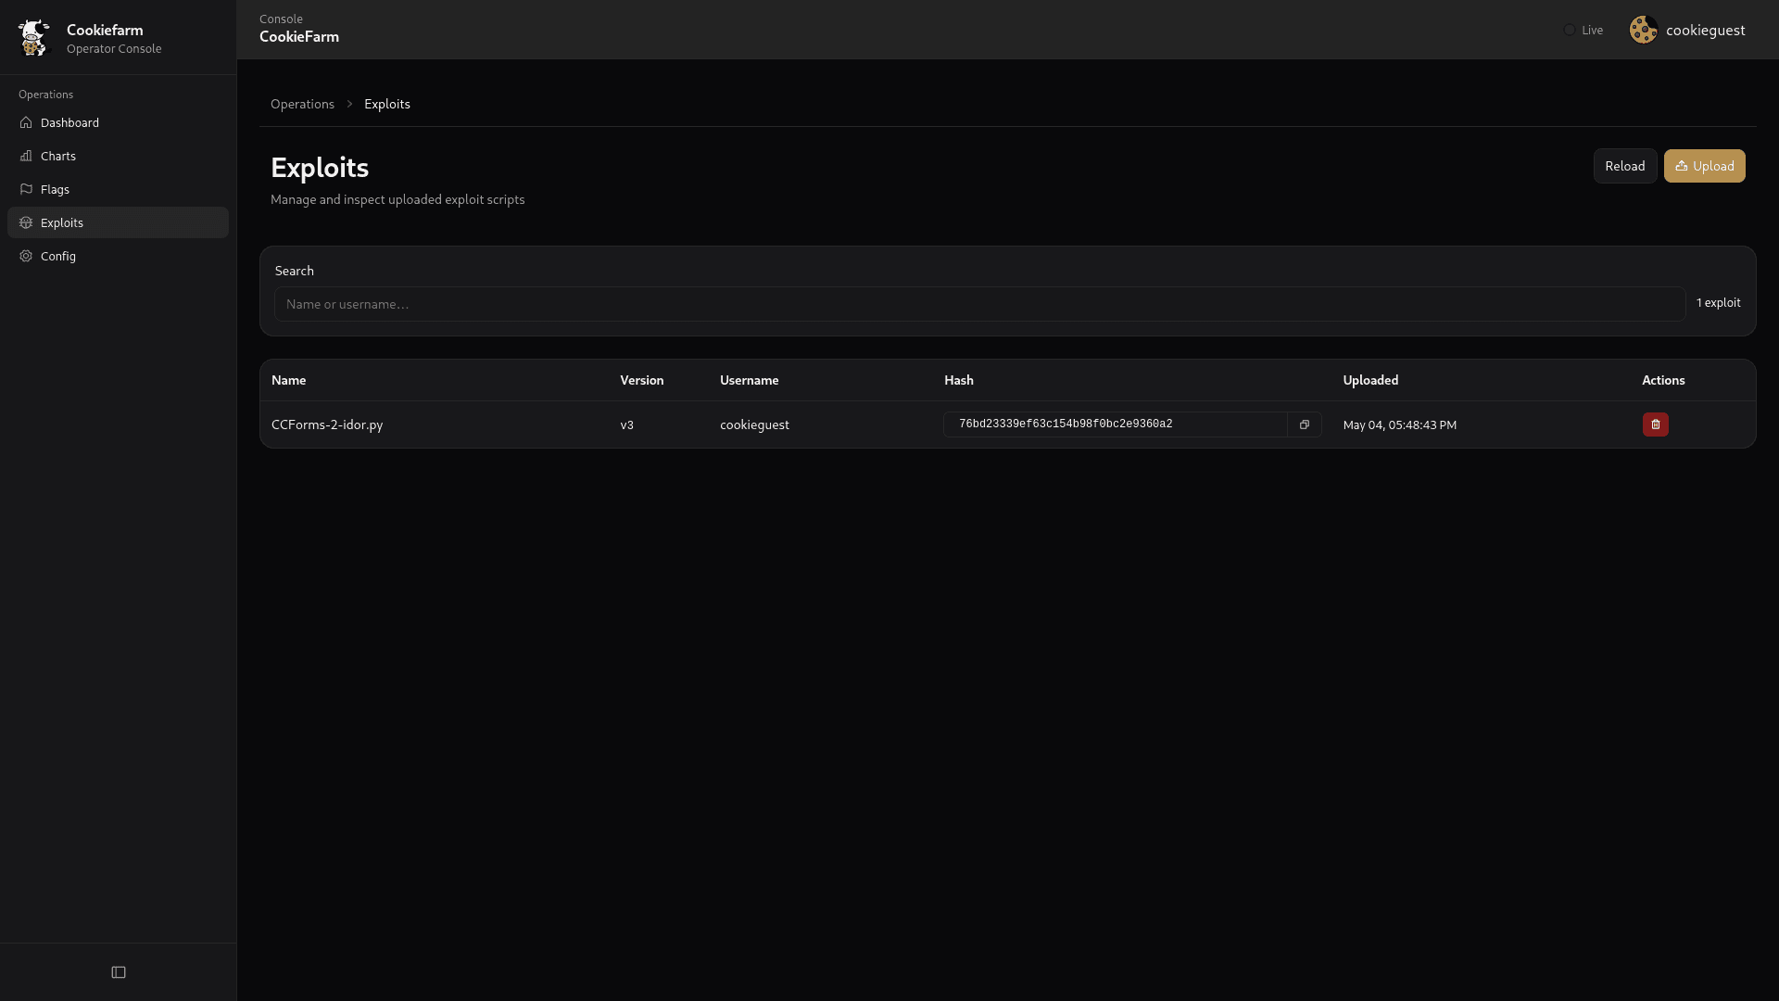Click the Exploits bug icon
This screenshot has width=1779, height=1001.
tap(26, 222)
